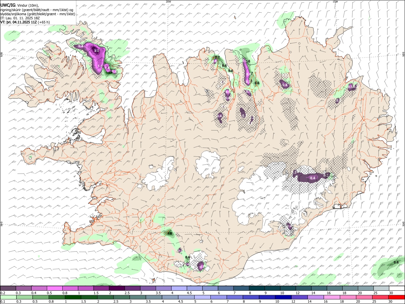Click the UWC/IG title in the header

[8, 5]
